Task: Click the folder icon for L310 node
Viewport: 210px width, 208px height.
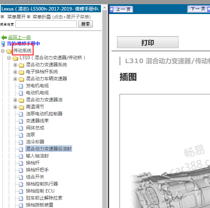Action: click(x=15, y=58)
